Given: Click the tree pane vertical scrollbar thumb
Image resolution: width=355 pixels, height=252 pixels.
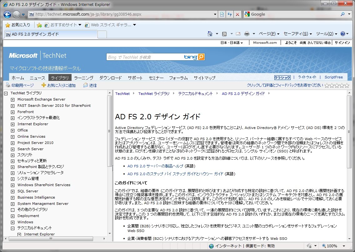Looking at the screenshot, I should coord(110,131).
